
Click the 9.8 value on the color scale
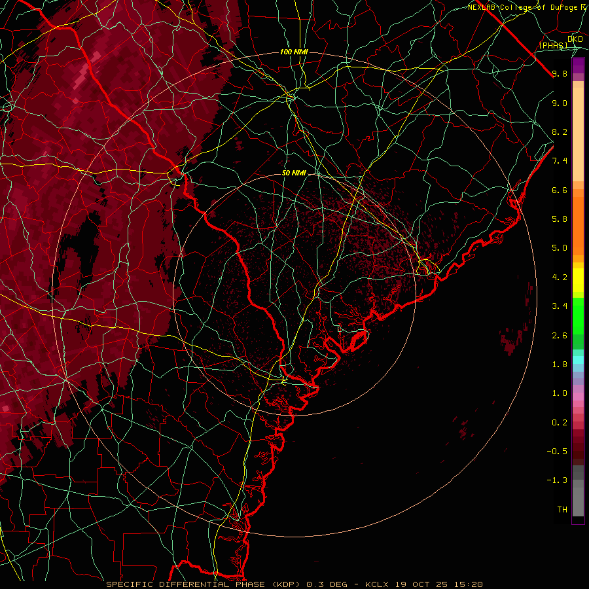[560, 73]
